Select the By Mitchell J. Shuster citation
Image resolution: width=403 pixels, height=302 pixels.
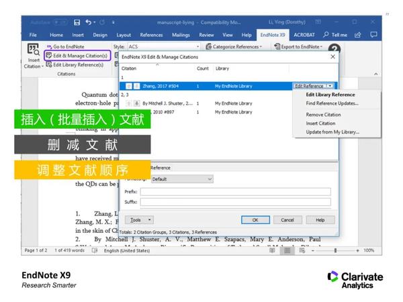229,103
